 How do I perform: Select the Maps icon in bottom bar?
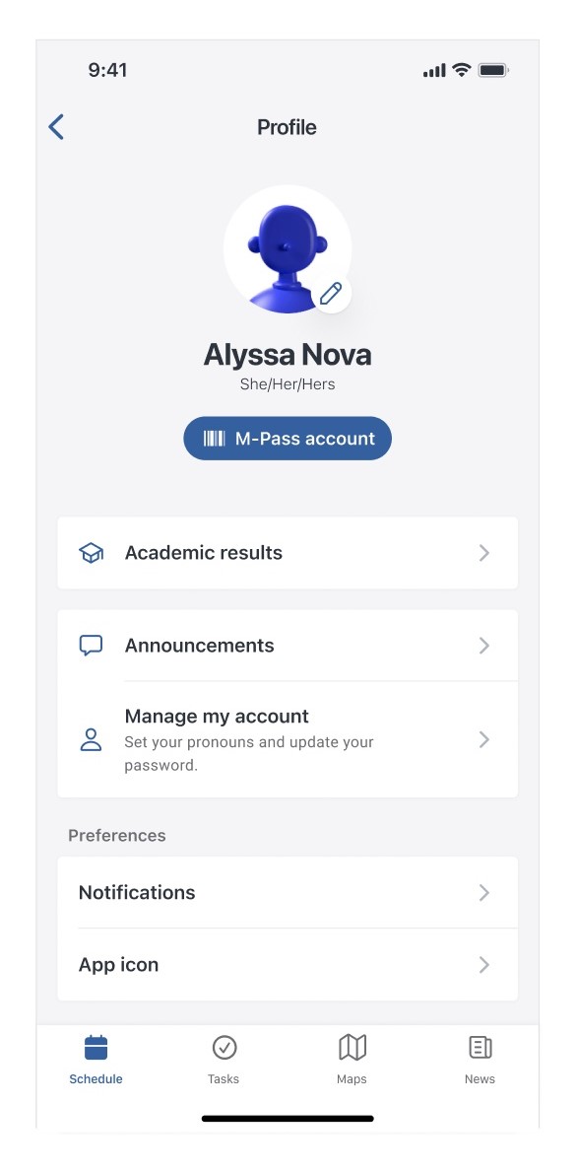coord(353,1047)
